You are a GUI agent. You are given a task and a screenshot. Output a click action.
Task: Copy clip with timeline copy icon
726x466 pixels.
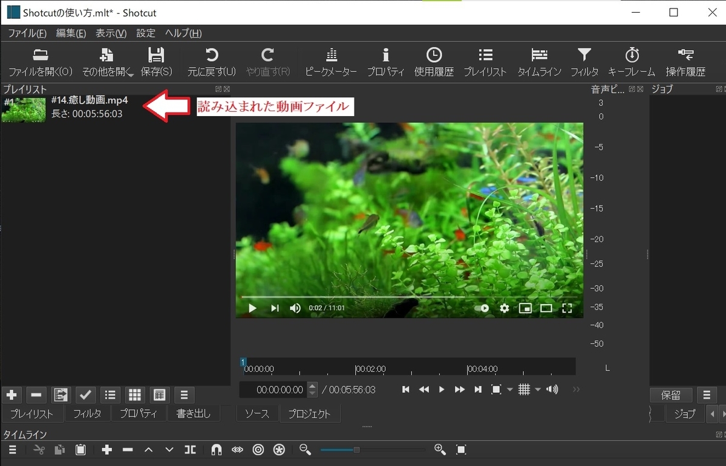pyautogui.click(x=59, y=450)
